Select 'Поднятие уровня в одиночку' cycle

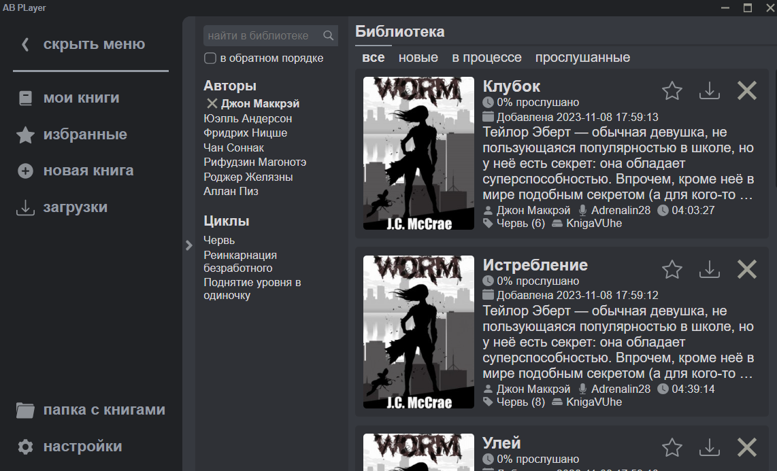(252, 289)
